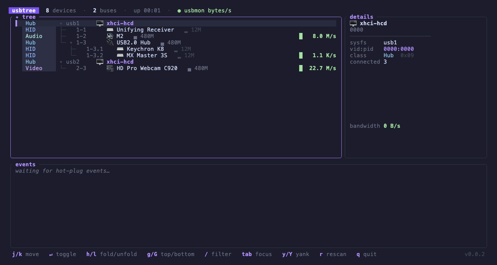
Task: Click the 2-3 port path
Action: click(x=81, y=68)
